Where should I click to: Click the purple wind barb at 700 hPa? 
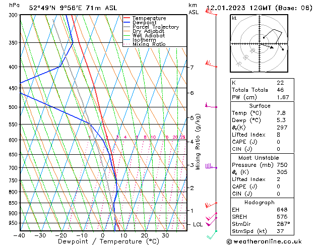(211, 166)
